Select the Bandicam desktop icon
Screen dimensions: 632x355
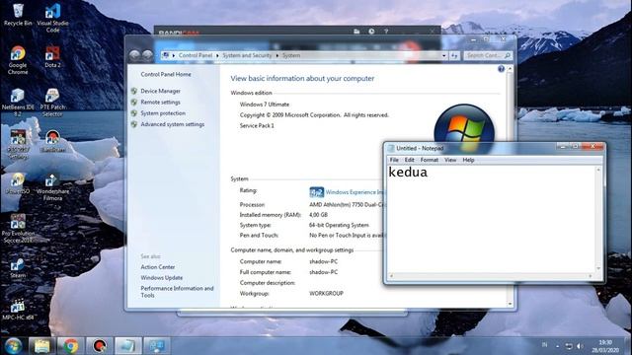click(x=52, y=141)
